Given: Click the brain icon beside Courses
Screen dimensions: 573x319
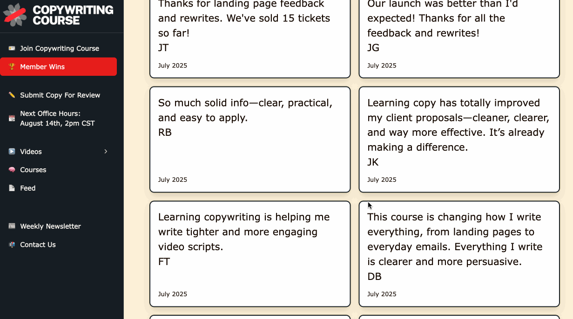Looking at the screenshot, I should [x=12, y=170].
